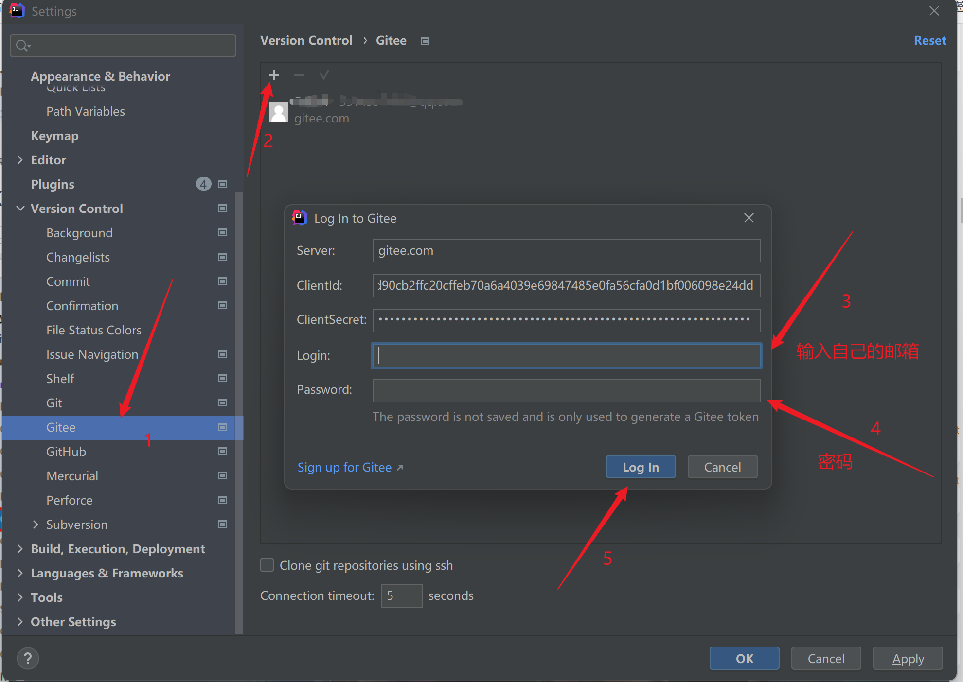The width and height of the screenshot is (963, 682).
Task: Select Perforce settings
Action: pos(70,500)
